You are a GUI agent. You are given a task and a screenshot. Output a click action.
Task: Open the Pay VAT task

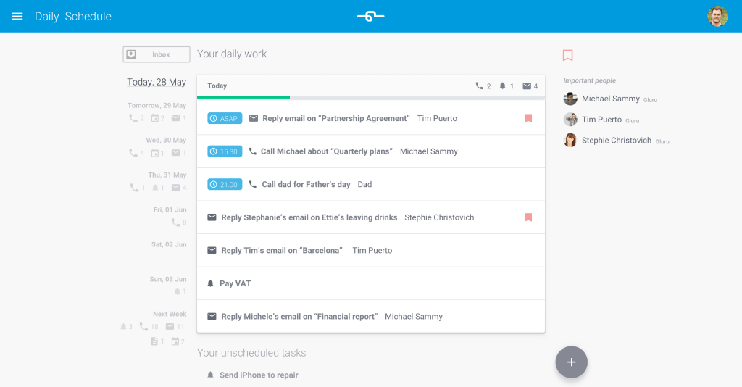[235, 283]
